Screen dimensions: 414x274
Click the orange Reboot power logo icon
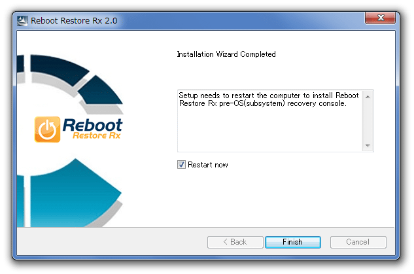[x=48, y=129]
